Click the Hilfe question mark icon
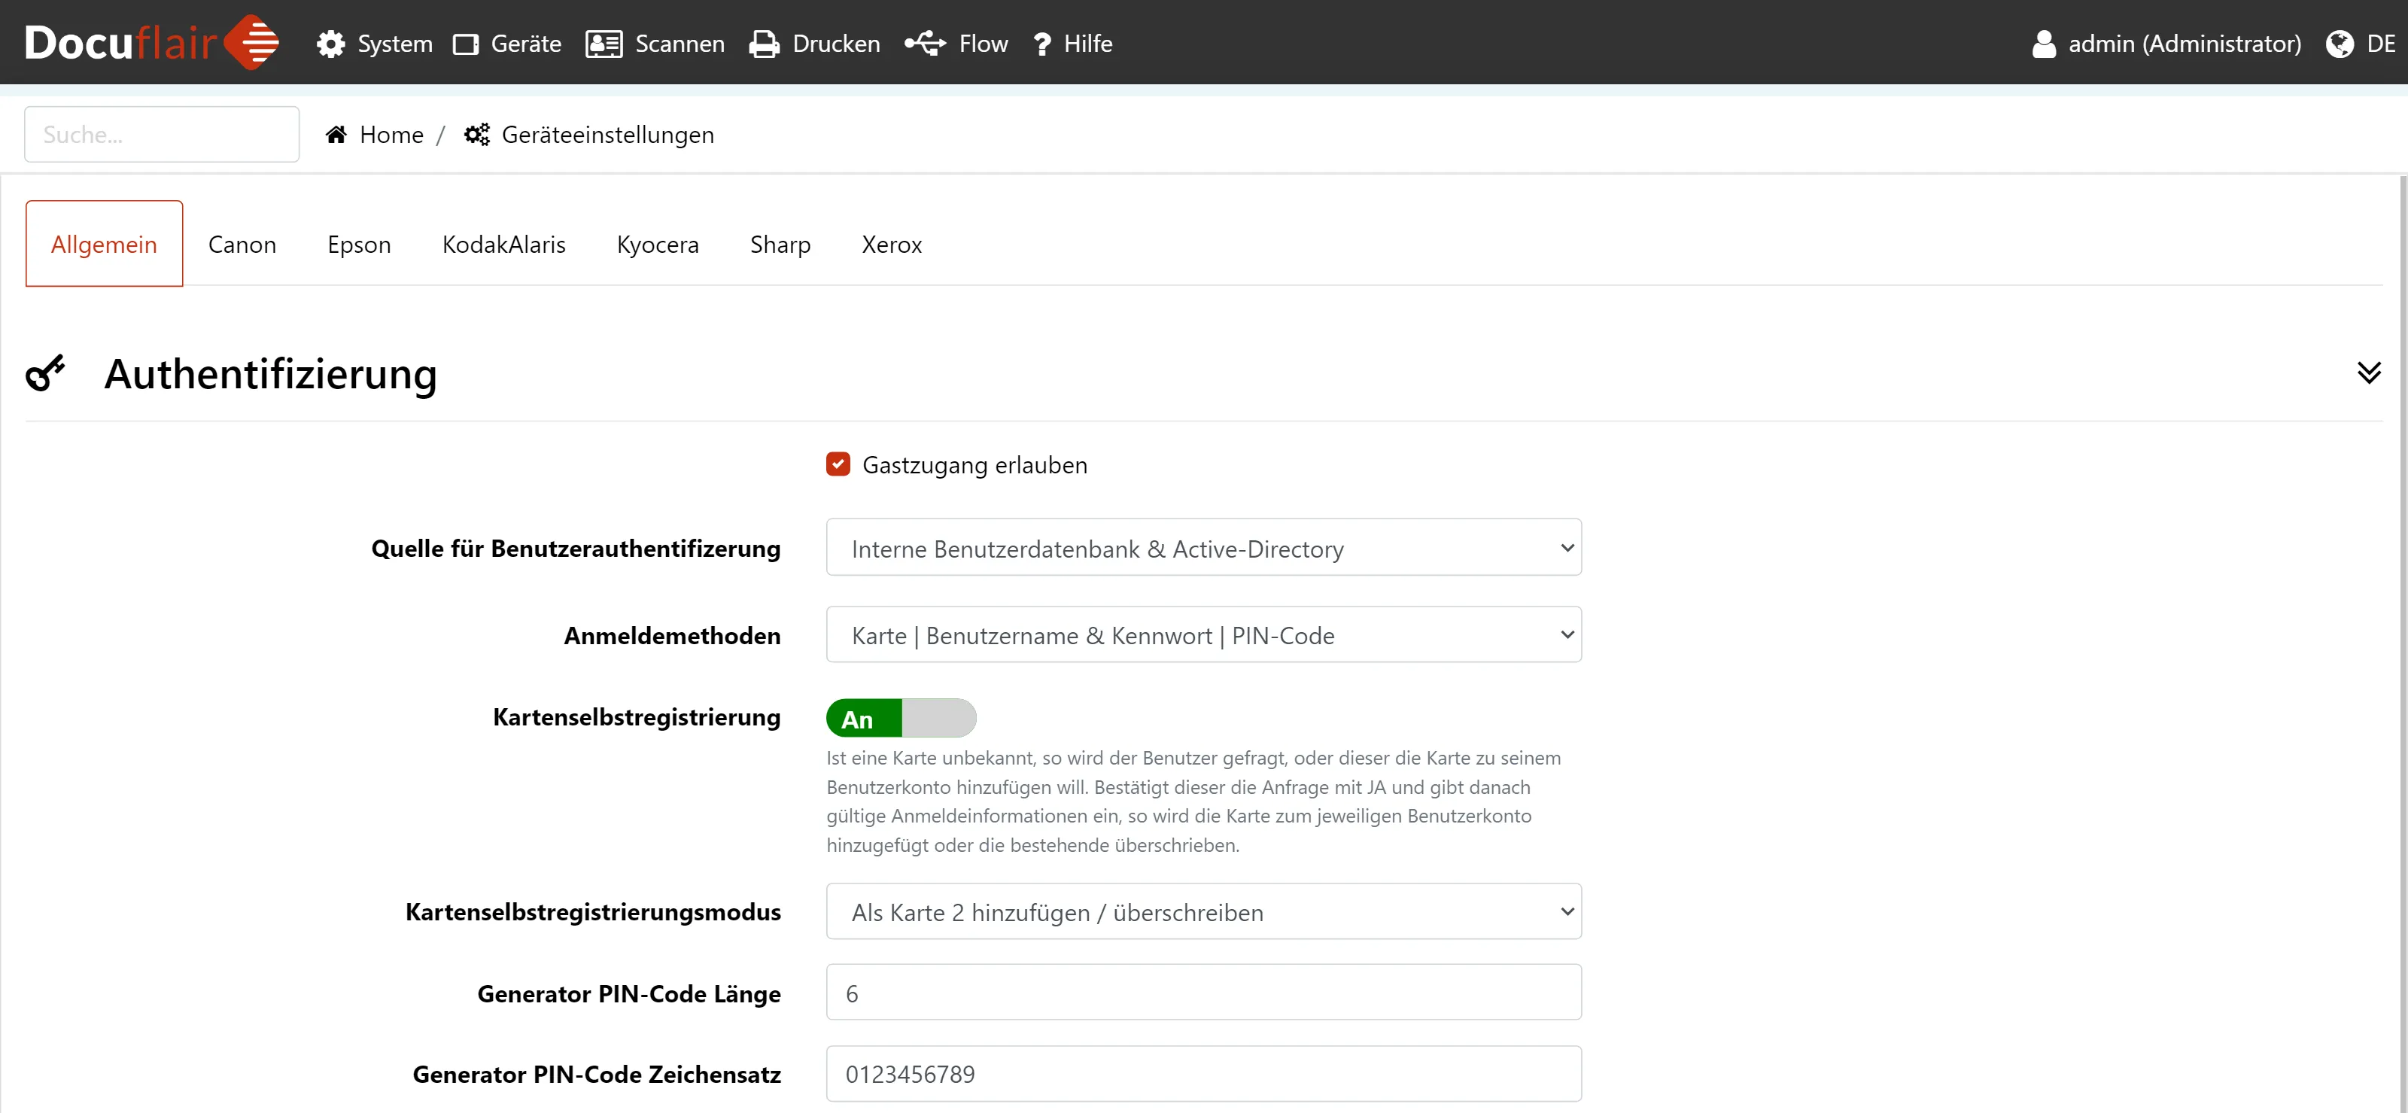Screen dimensions: 2408x1113 (1042, 44)
